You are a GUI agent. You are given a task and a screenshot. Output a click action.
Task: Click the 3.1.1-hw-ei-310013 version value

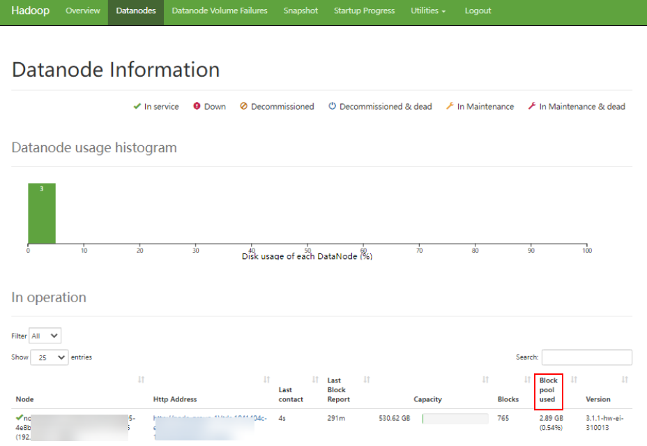604,423
